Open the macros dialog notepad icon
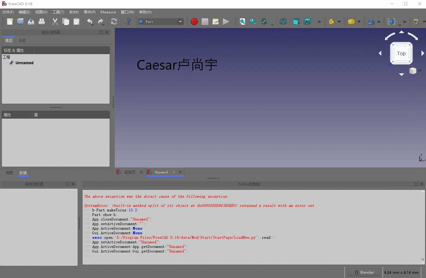 click(x=216, y=22)
